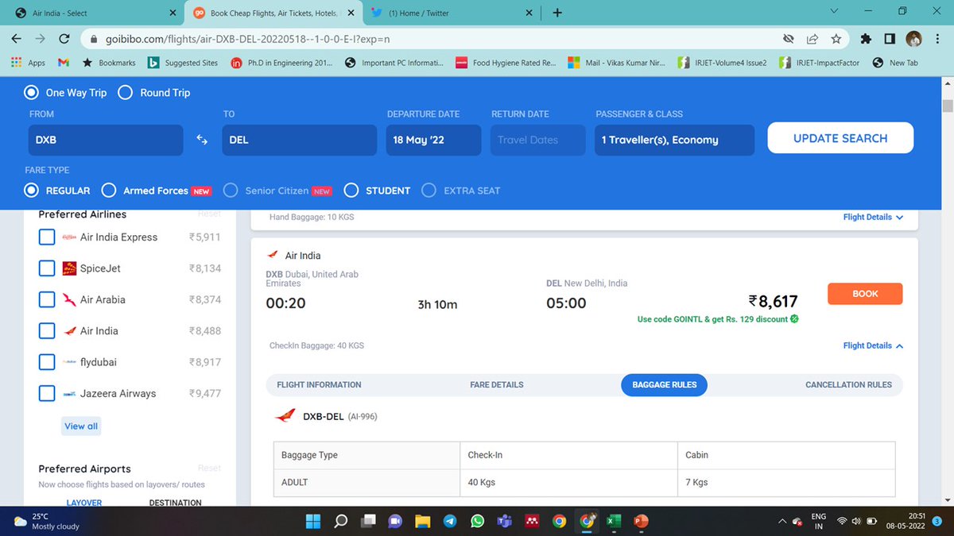Open Passenger & Class selector
This screenshot has width=954, height=536.
674,140
